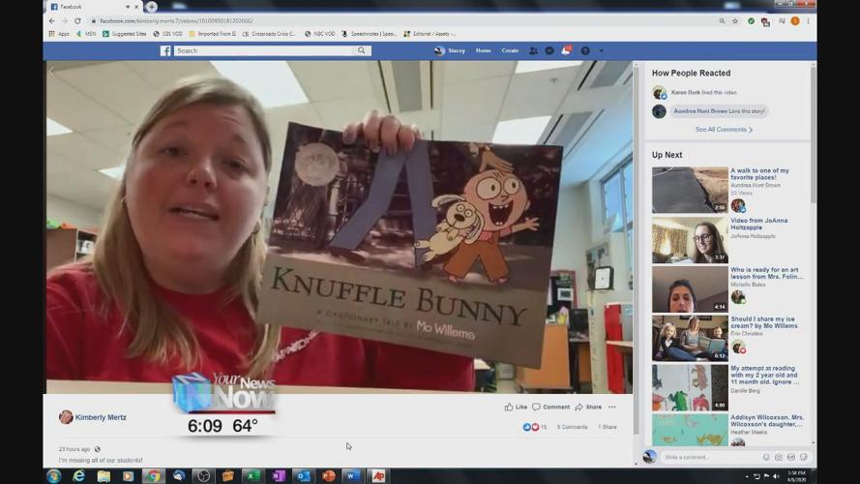Open Word from the taskbar
This screenshot has height=484, width=860.
[x=351, y=475]
